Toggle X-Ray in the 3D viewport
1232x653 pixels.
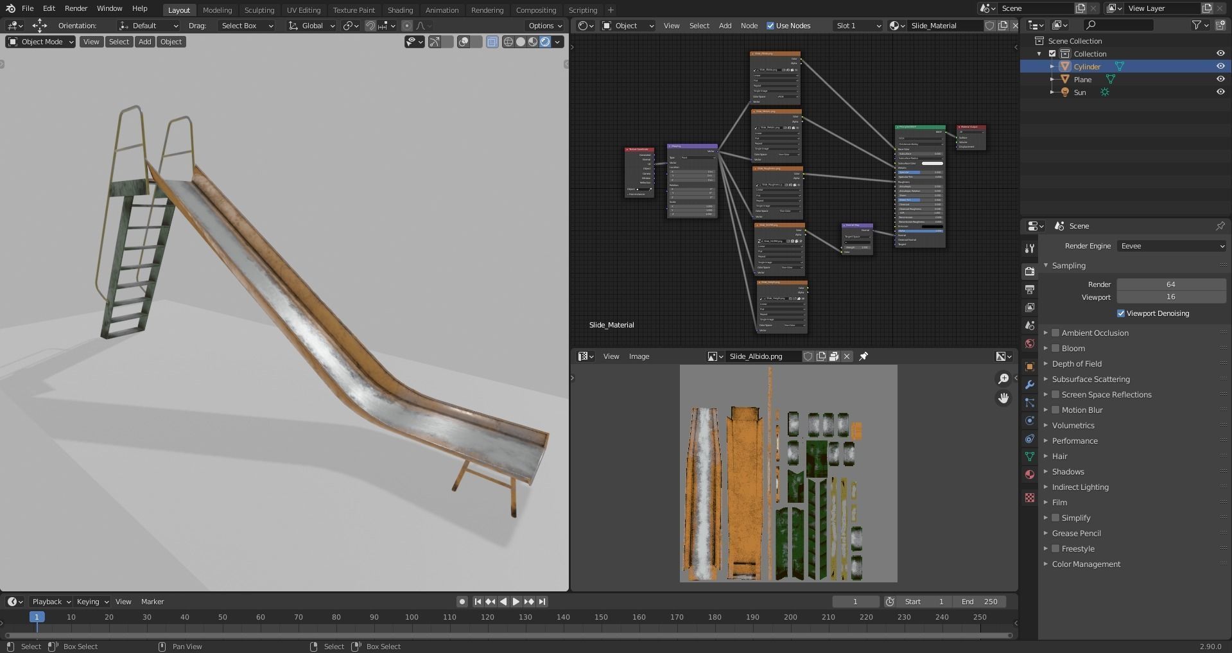click(492, 42)
